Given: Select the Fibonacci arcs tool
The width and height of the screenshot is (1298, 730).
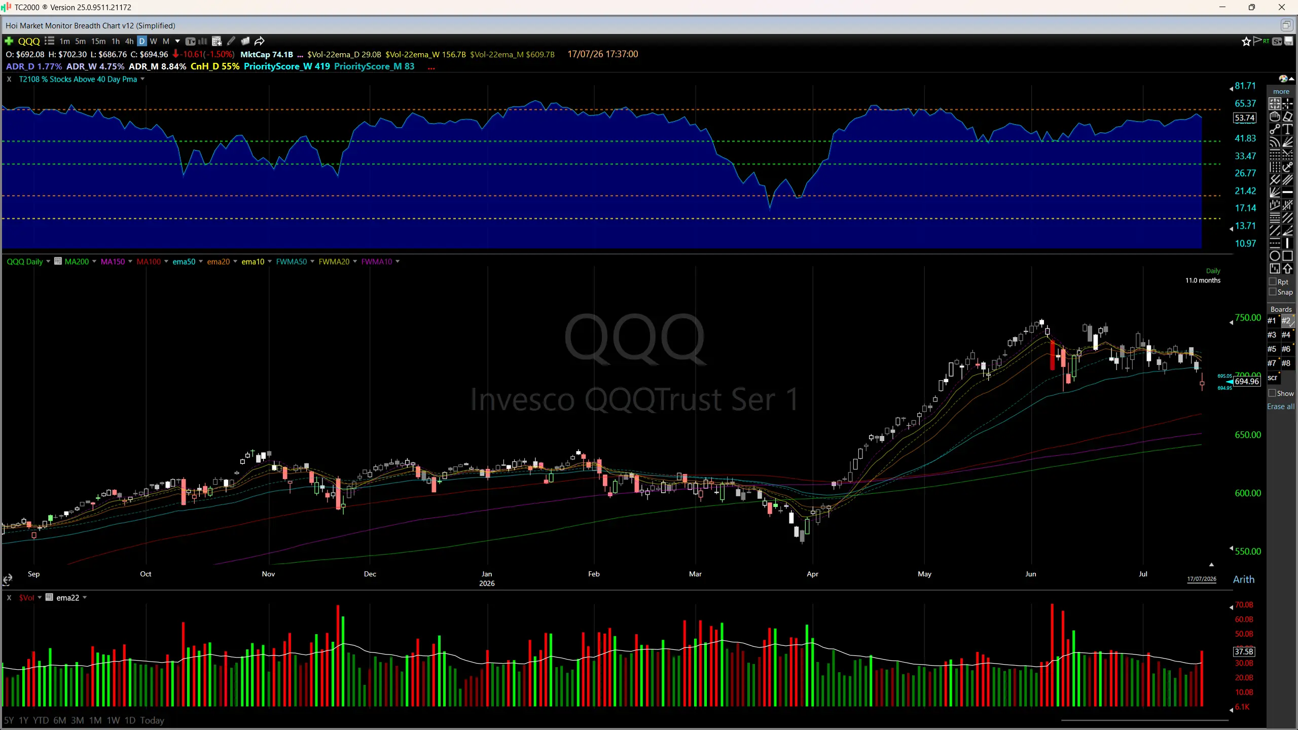Looking at the screenshot, I should click(x=1275, y=142).
